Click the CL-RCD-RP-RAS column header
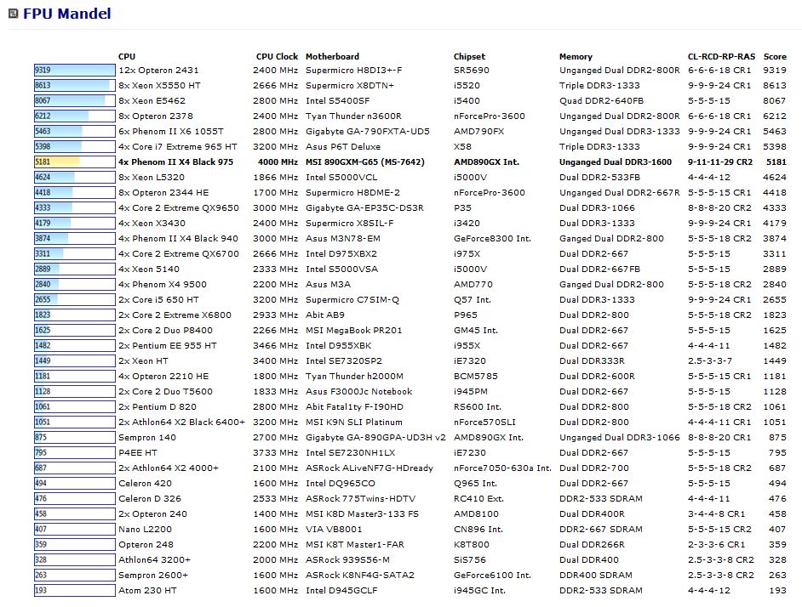Viewport: 802px width, 607px height. pos(721,57)
